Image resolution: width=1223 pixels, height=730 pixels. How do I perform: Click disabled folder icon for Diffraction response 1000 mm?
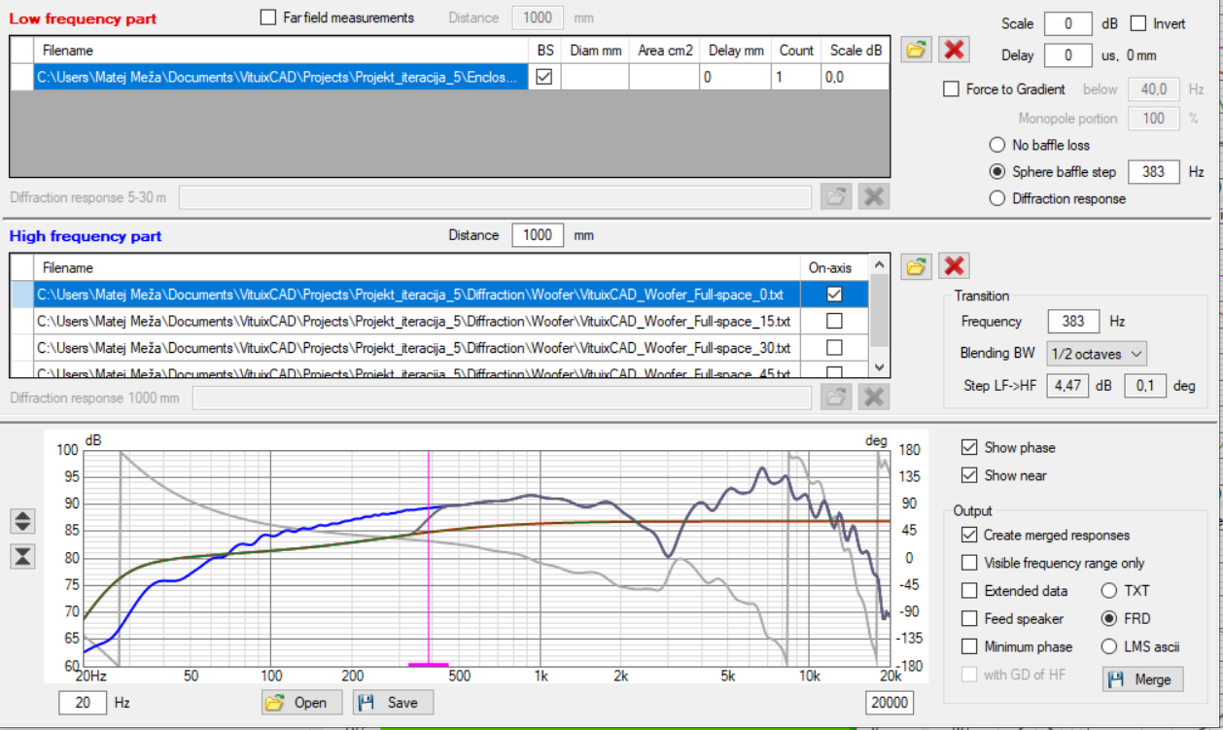[x=835, y=397]
